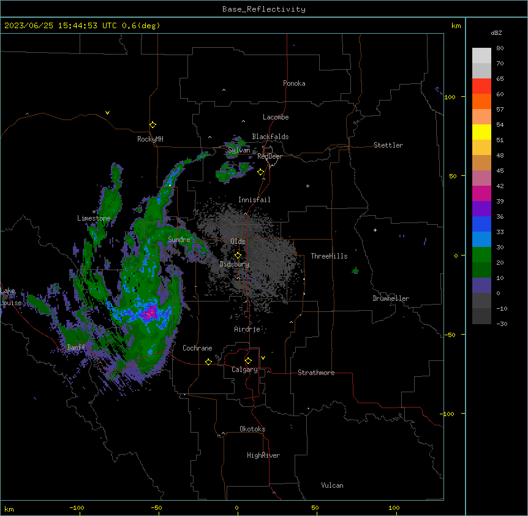Click the yellow V marker northwest of RockyMH
Screen dimensions: 528x516
(x=107, y=113)
